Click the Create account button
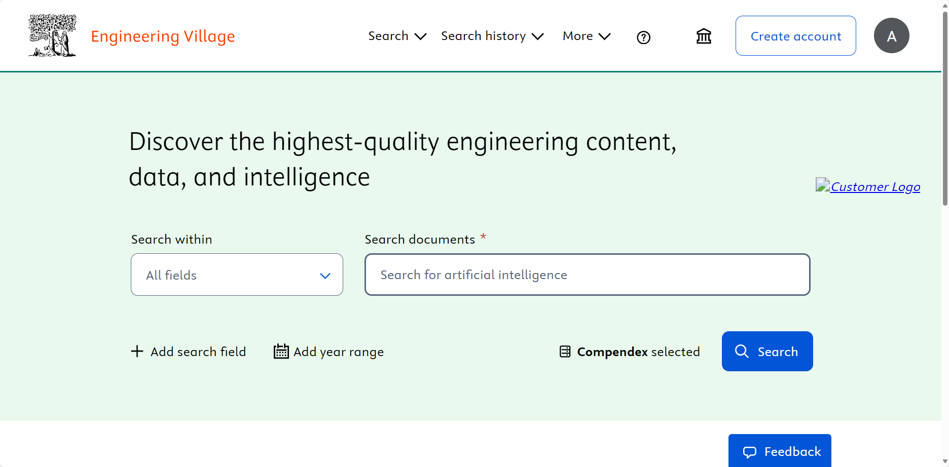 click(795, 36)
